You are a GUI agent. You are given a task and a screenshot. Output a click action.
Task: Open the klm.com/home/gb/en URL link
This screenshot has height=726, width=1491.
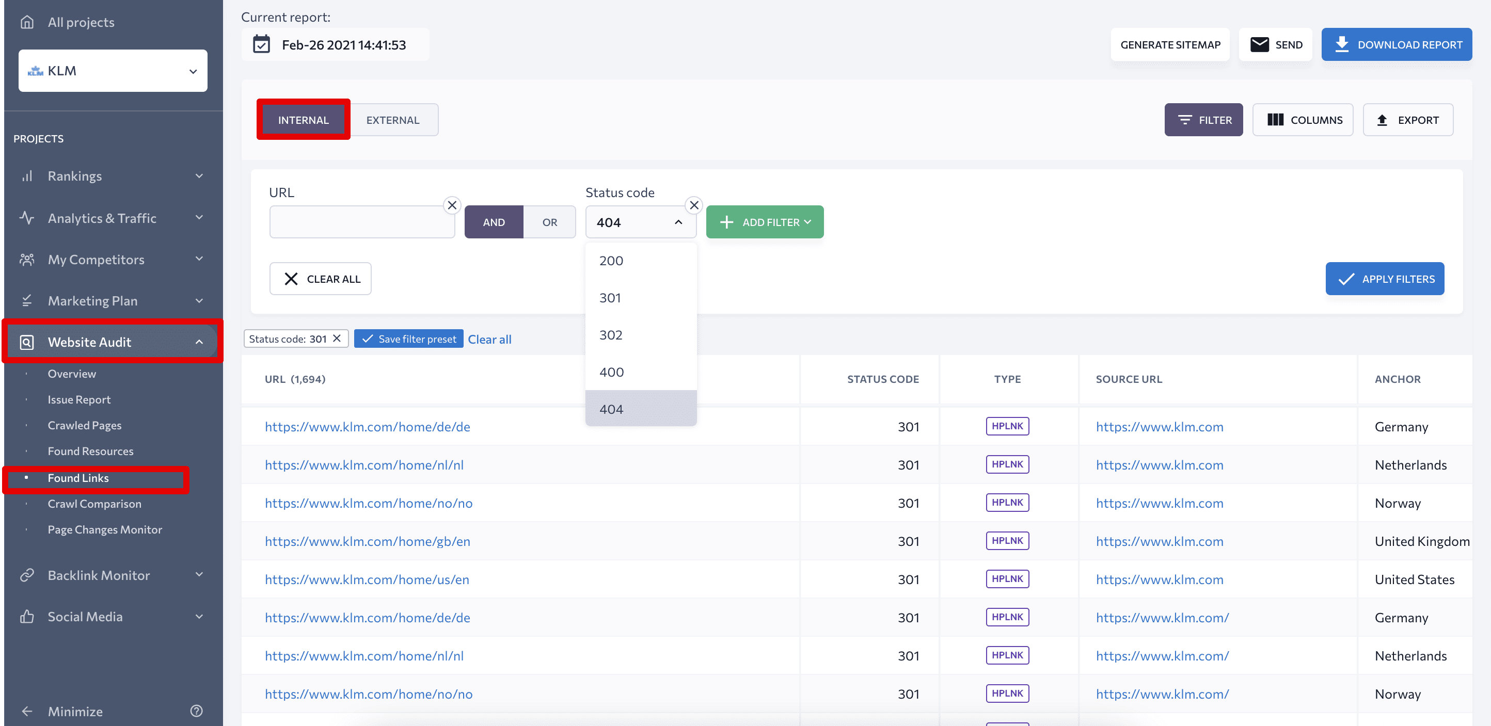368,541
